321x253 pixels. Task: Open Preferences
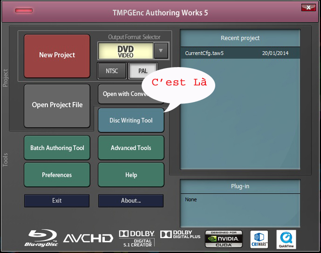click(x=57, y=175)
